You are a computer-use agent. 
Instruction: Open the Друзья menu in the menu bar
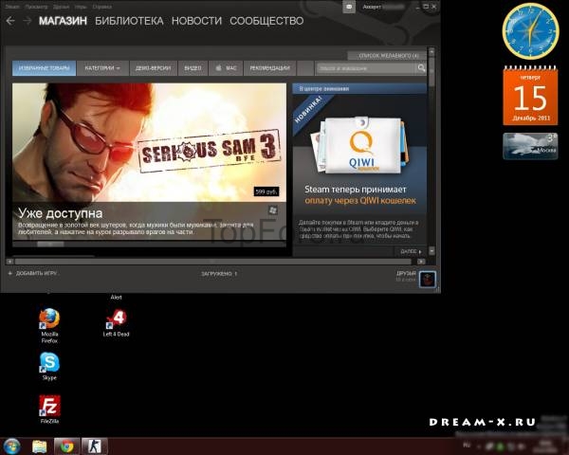[61, 7]
